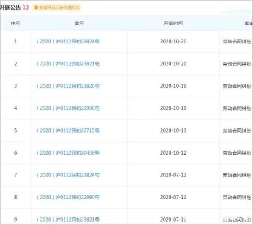The image size is (253, 225).
Task: Click the red count 12 beside 开庭公告
Action: [x=26, y=8]
